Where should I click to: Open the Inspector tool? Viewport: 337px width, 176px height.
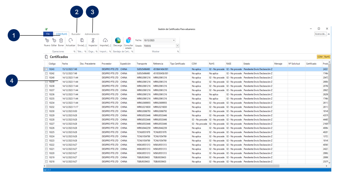93,40
